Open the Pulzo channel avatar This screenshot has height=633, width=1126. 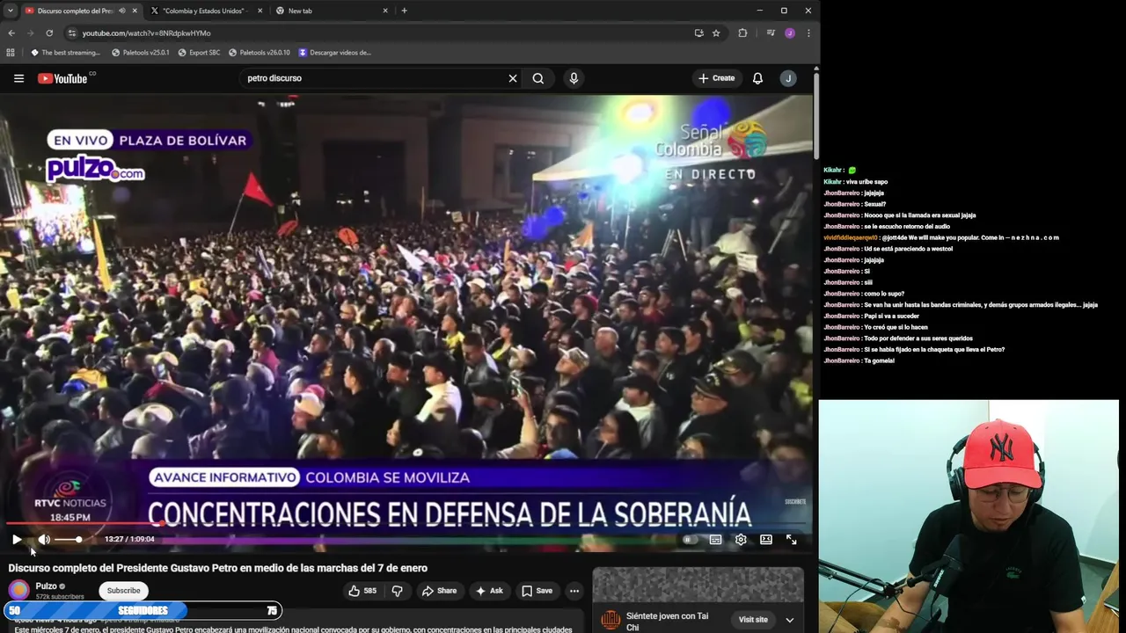[18, 590]
